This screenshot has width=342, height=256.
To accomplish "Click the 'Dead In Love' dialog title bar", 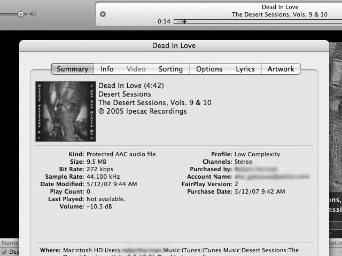I will point(174,46).
